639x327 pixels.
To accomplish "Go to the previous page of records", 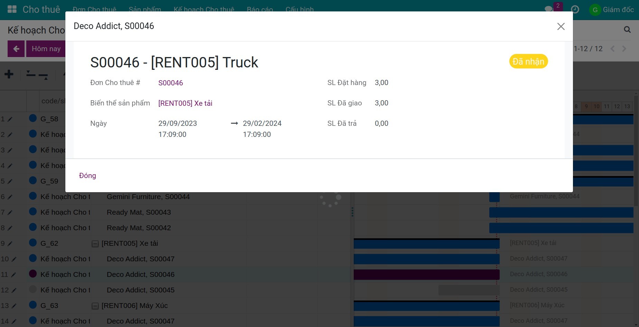I will [x=613, y=49].
